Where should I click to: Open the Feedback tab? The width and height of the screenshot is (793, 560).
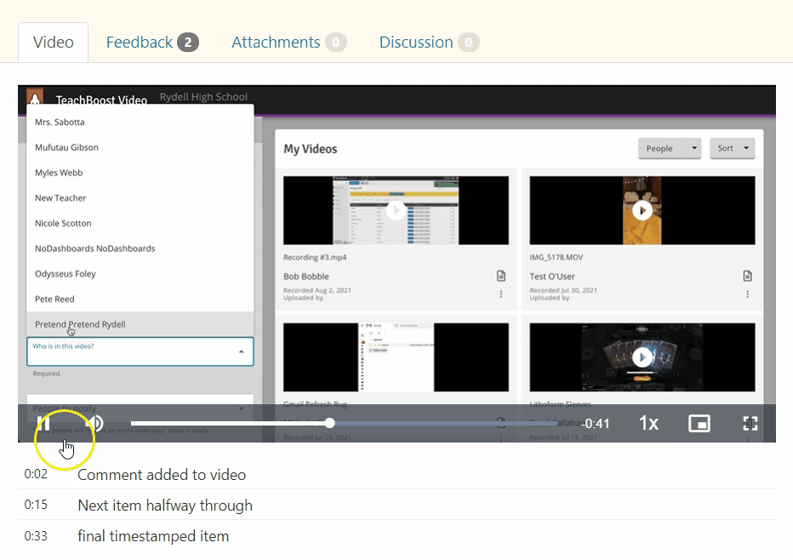click(x=152, y=43)
